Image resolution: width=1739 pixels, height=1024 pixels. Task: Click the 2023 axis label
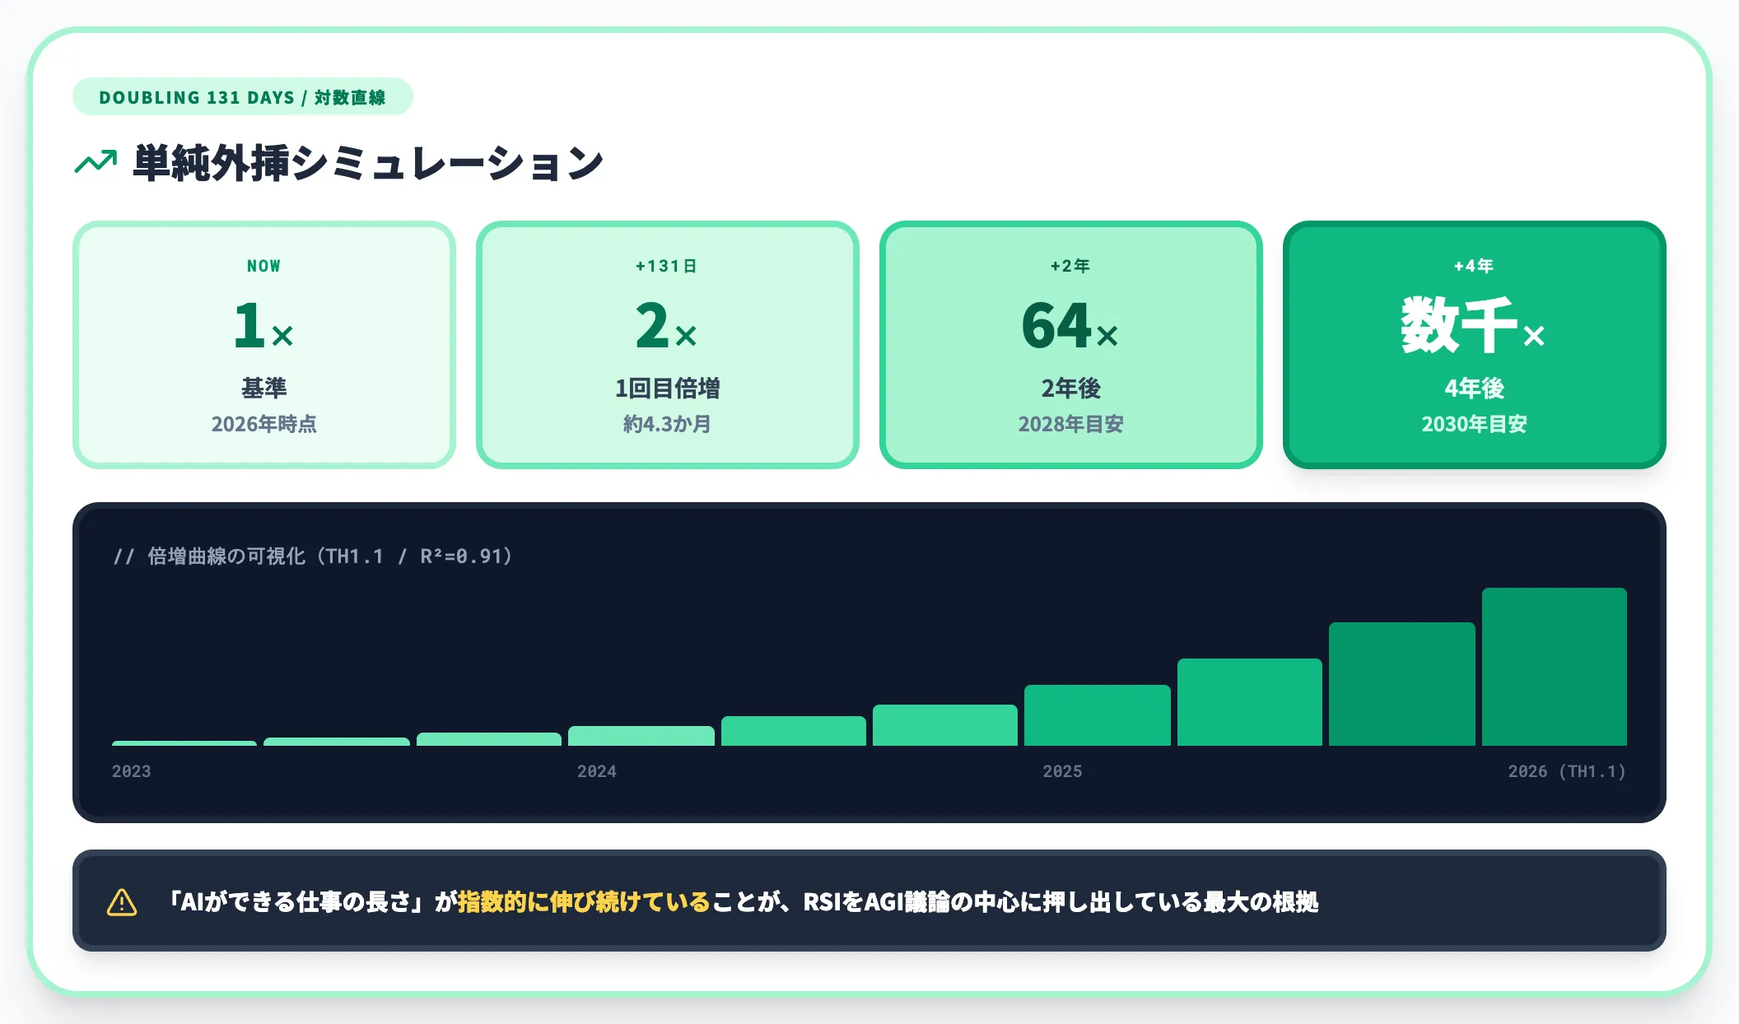click(x=132, y=771)
